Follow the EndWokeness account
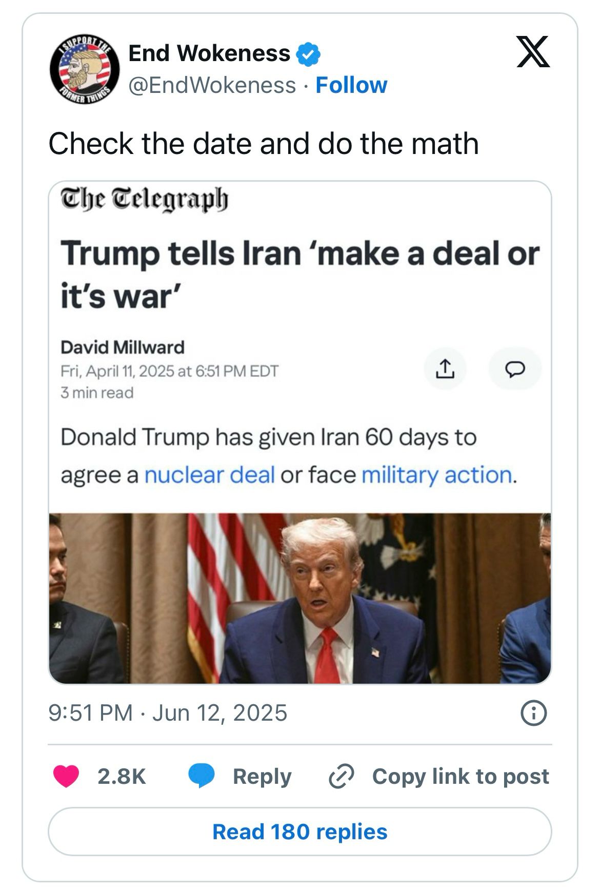This screenshot has height=888, width=600. (351, 85)
